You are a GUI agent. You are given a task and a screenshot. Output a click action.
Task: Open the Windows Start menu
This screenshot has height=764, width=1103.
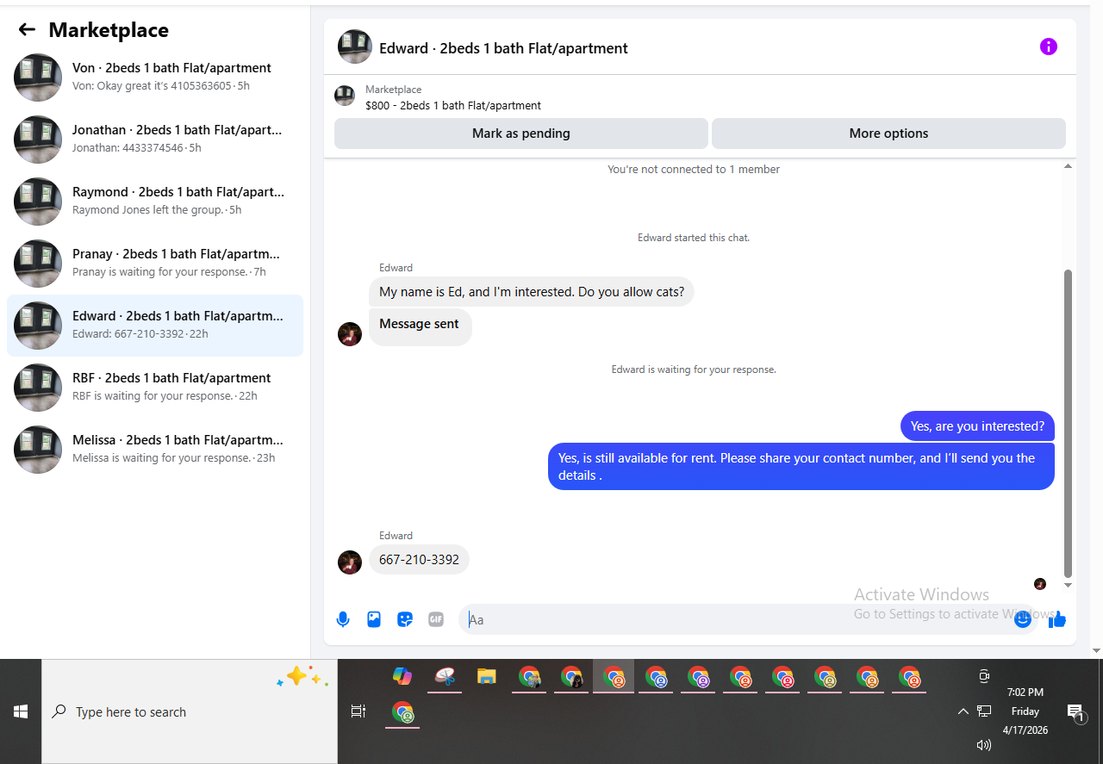click(21, 711)
